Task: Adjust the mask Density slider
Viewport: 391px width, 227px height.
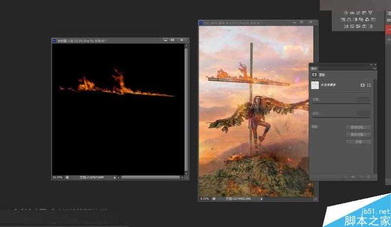Action: (x=341, y=103)
